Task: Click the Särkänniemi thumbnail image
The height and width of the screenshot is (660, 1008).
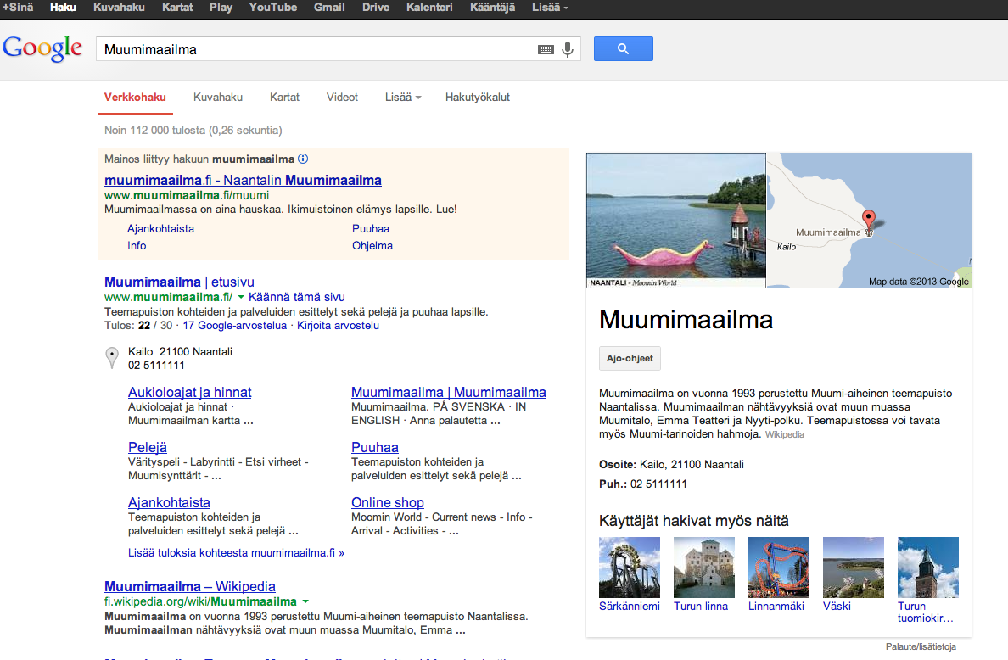Action: pos(630,568)
